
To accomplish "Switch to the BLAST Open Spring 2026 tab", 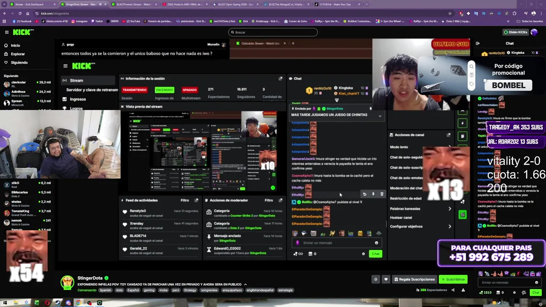I will click(235, 4).
